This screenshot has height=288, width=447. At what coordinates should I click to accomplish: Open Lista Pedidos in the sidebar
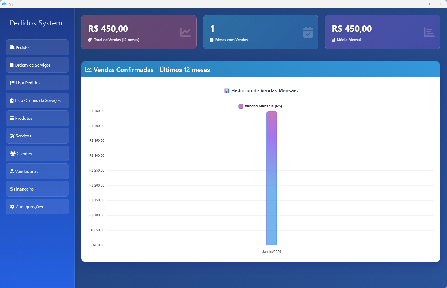37,83
